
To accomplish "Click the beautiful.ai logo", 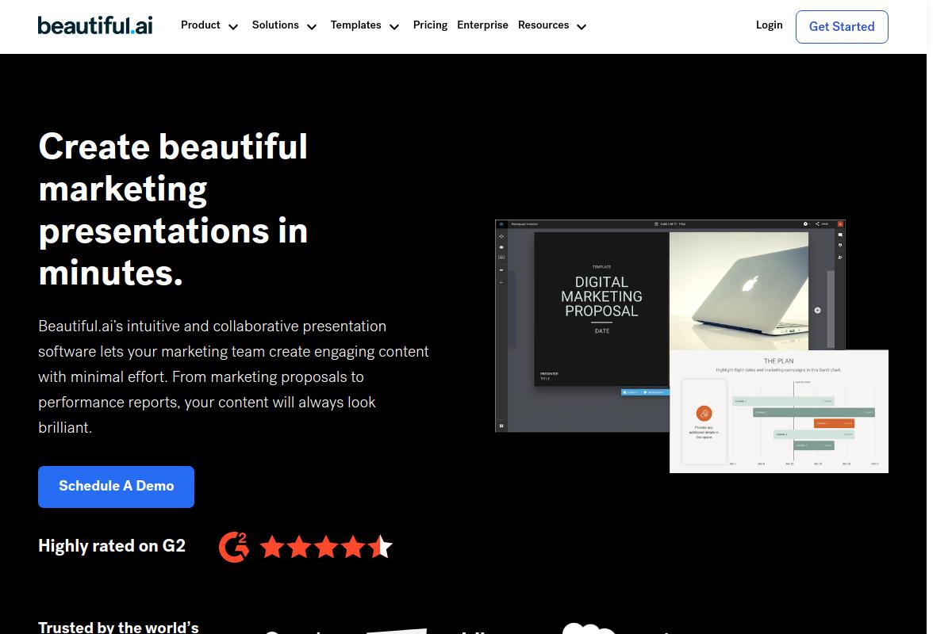I will [x=95, y=25].
